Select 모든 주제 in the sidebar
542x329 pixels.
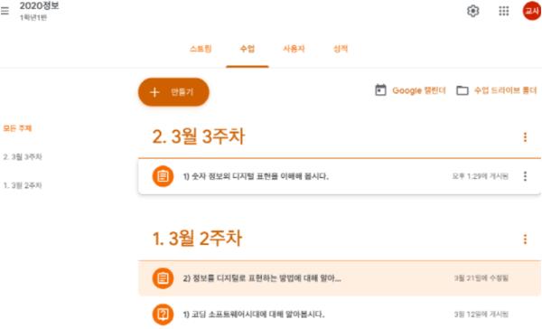coord(17,128)
